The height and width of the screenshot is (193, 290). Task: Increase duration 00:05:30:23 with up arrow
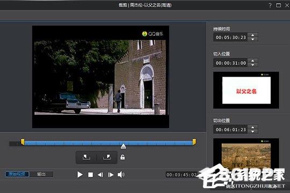[252, 35]
